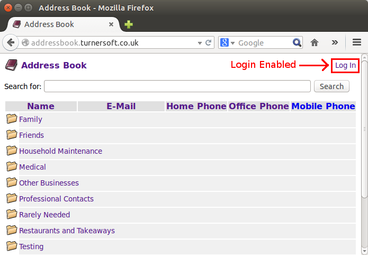
Task: Click the Professional Contacts folder icon
Action: tap(12, 198)
